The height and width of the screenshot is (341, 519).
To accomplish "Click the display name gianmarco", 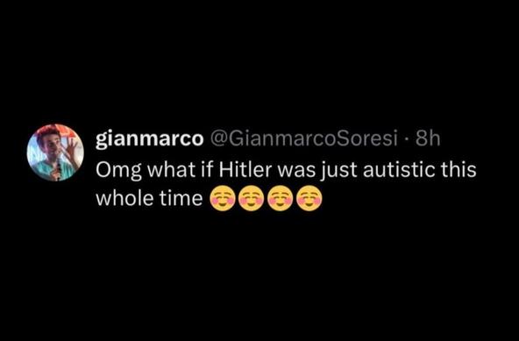I will coord(150,139).
